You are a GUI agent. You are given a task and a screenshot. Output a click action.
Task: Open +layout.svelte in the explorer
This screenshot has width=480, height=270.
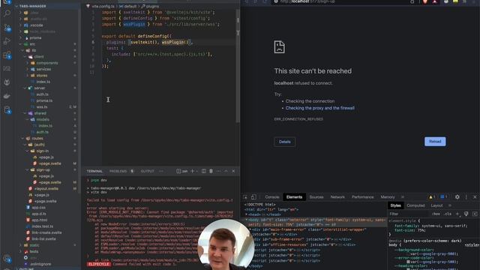click(x=46, y=188)
